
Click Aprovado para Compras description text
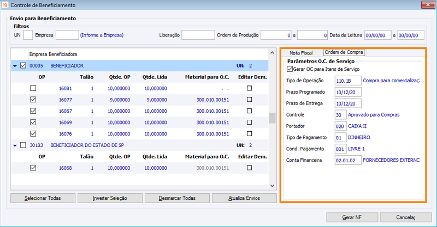pyautogui.click(x=374, y=115)
